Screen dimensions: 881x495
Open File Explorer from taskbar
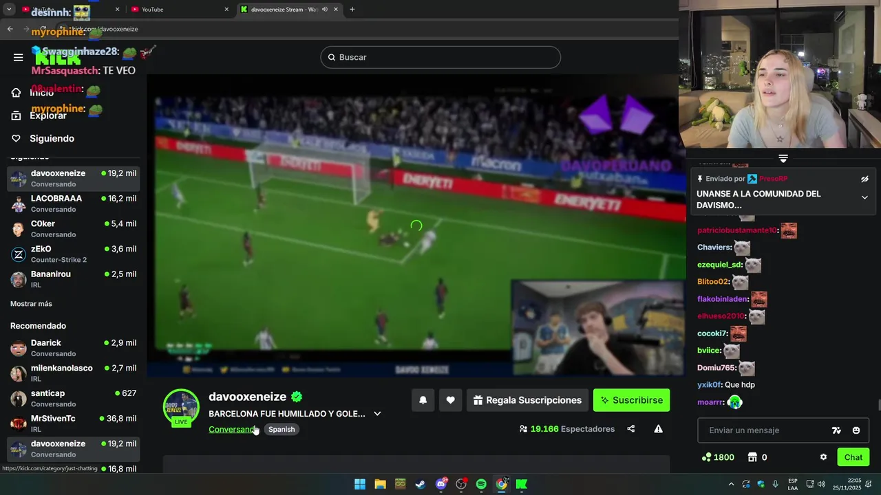[380, 484]
